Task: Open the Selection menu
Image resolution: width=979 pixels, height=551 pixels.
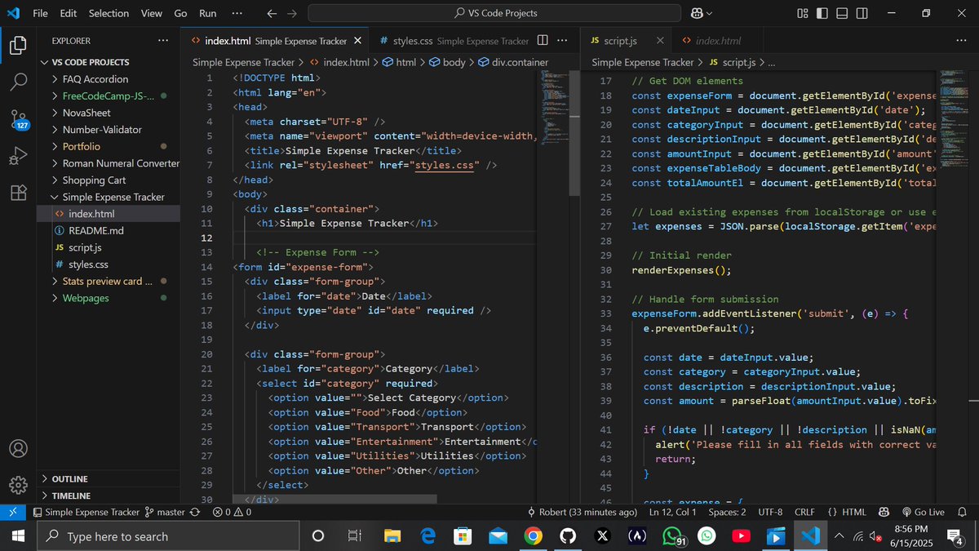Action: (109, 13)
